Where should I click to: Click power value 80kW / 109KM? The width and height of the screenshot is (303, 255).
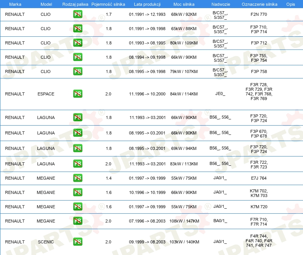[x=184, y=43]
